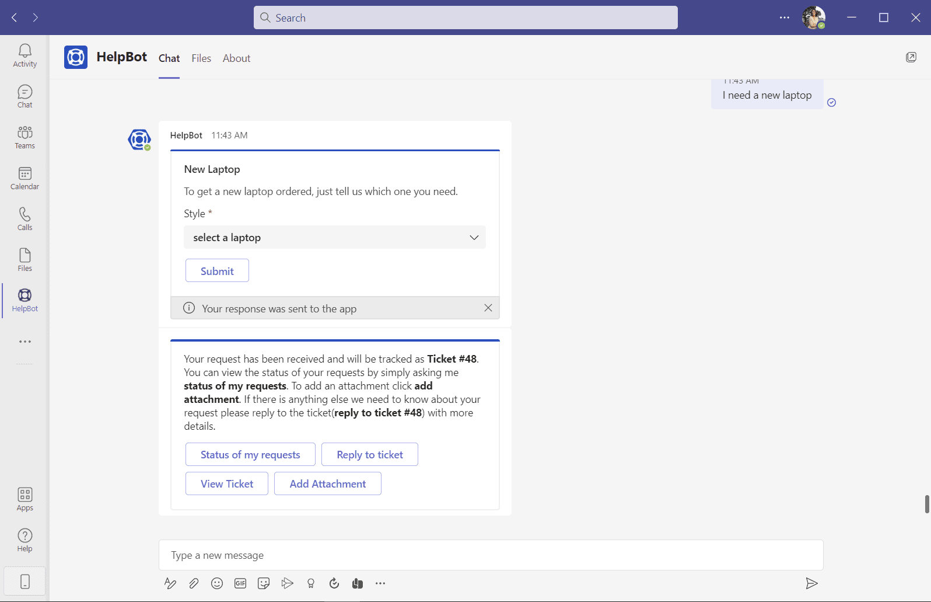Click the '11:43 AM' HelpBot timestamp
The height and width of the screenshot is (602, 931).
tap(229, 135)
